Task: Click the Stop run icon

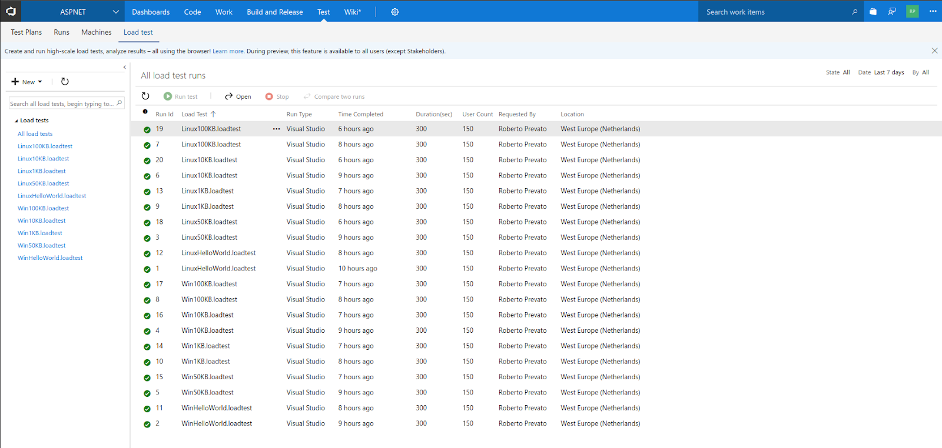Action: pos(269,96)
